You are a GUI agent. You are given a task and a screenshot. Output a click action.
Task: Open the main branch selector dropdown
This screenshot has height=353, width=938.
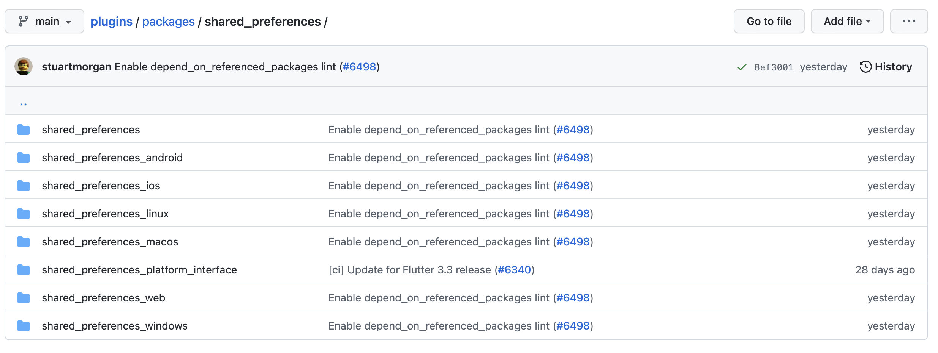click(x=44, y=21)
